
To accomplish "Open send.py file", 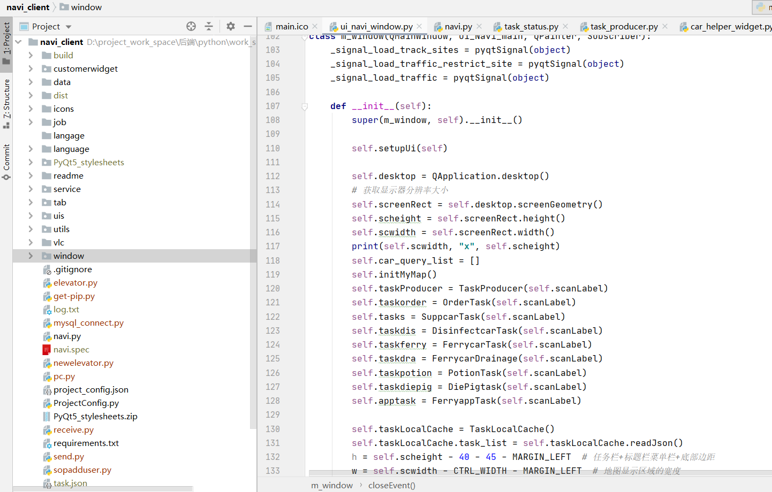I will click(69, 456).
